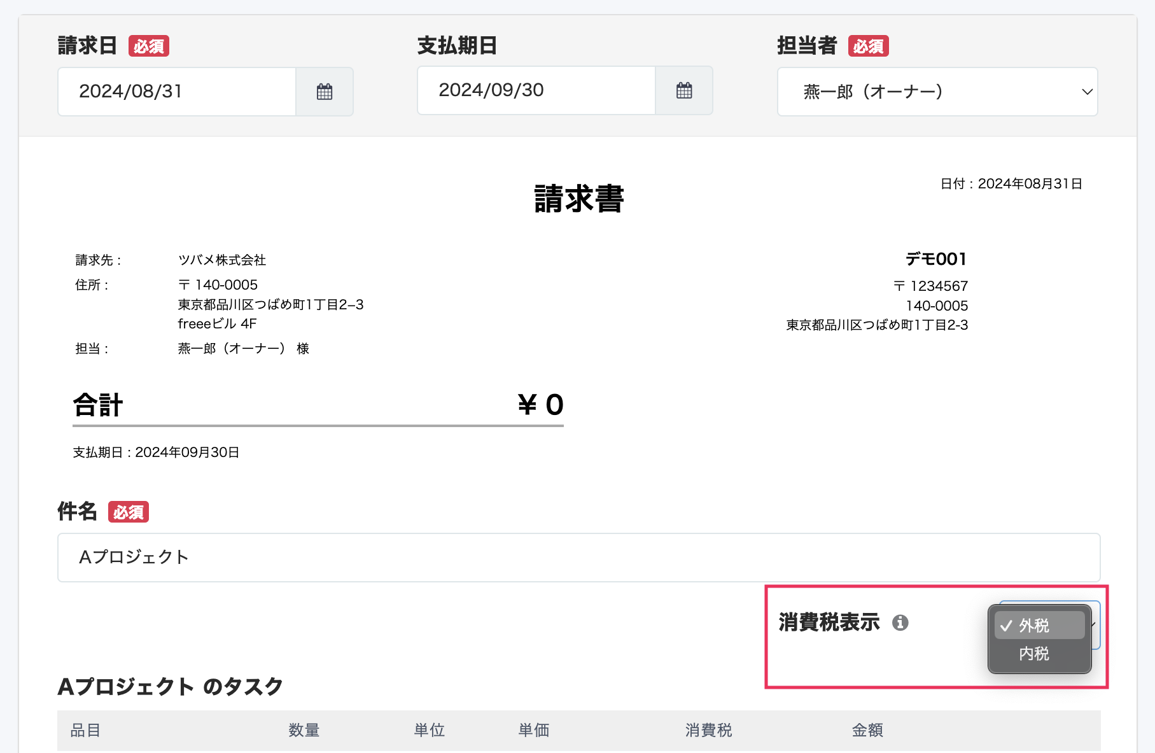Click the issuer name デモ001
Viewport: 1155px width, 753px height.
[x=936, y=259]
